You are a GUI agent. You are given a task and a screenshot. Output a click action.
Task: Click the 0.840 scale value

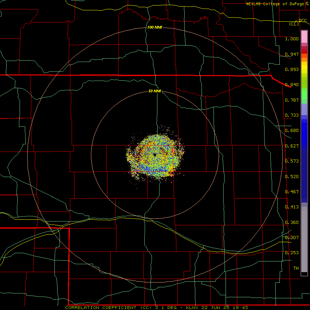(x=292, y=85)
